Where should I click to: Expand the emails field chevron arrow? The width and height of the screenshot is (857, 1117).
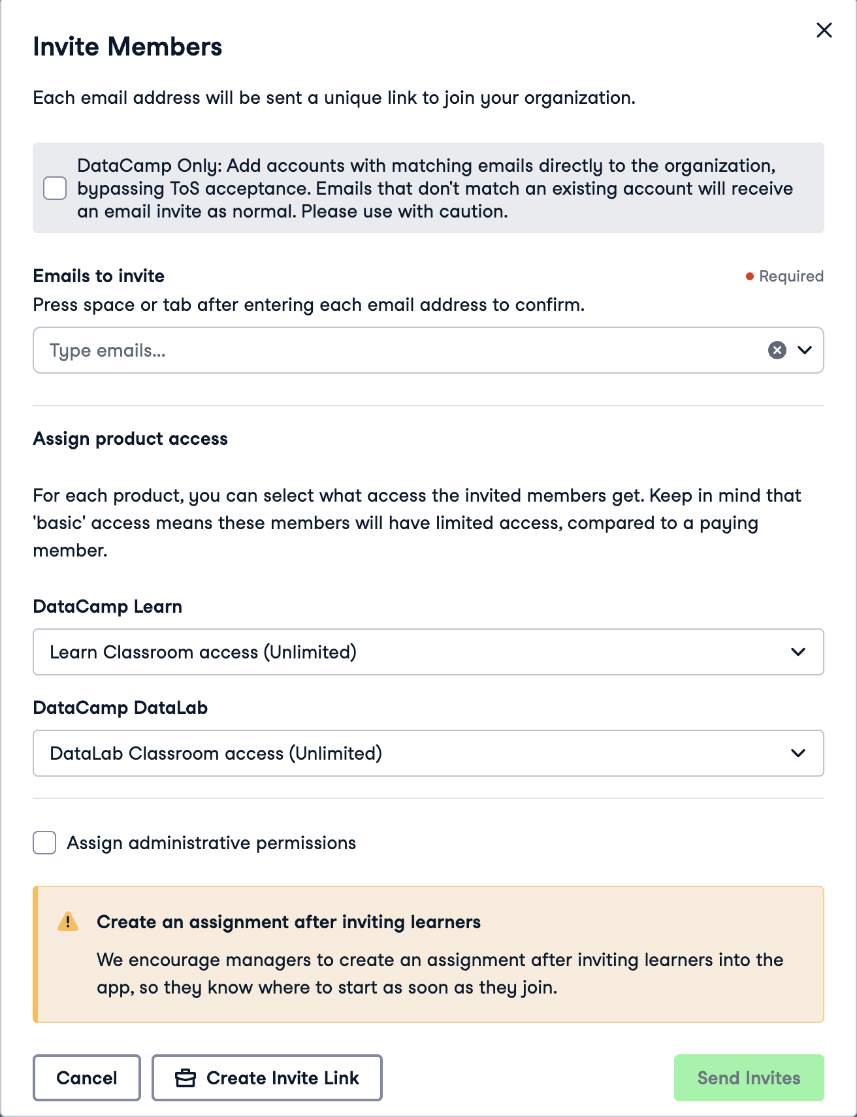click(805, 350)
